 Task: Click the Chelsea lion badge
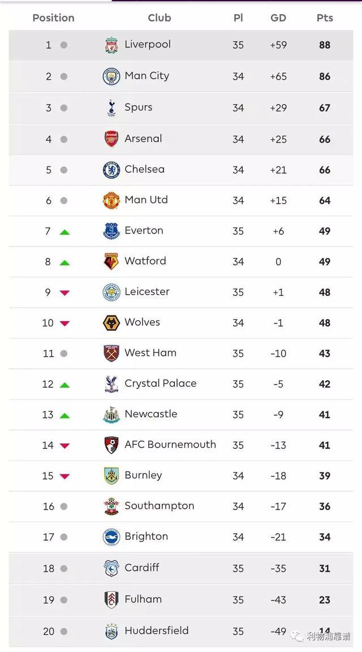pyautogui.click(x=111, y=170)
